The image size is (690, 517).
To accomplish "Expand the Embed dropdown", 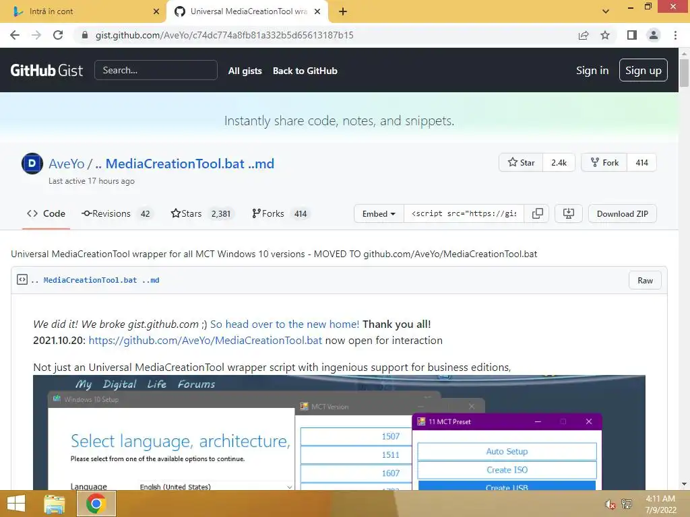I will pos(379,213).
